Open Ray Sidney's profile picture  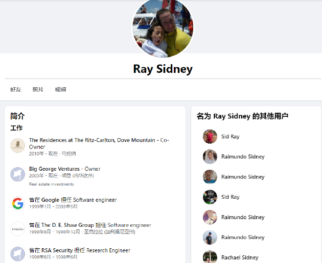pyautogui.click(x=163, y=27)
